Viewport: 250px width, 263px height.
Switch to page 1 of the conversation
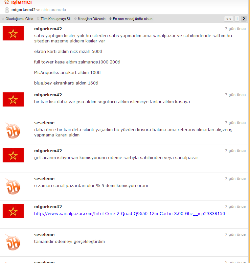(237, 19)
